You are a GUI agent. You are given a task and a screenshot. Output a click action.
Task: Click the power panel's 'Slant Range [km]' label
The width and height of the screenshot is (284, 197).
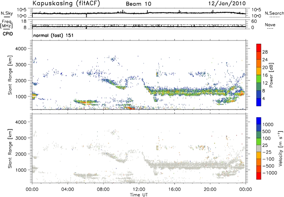(10, 75)
